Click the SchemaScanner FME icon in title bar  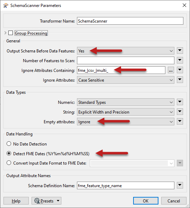pos(6,6)
